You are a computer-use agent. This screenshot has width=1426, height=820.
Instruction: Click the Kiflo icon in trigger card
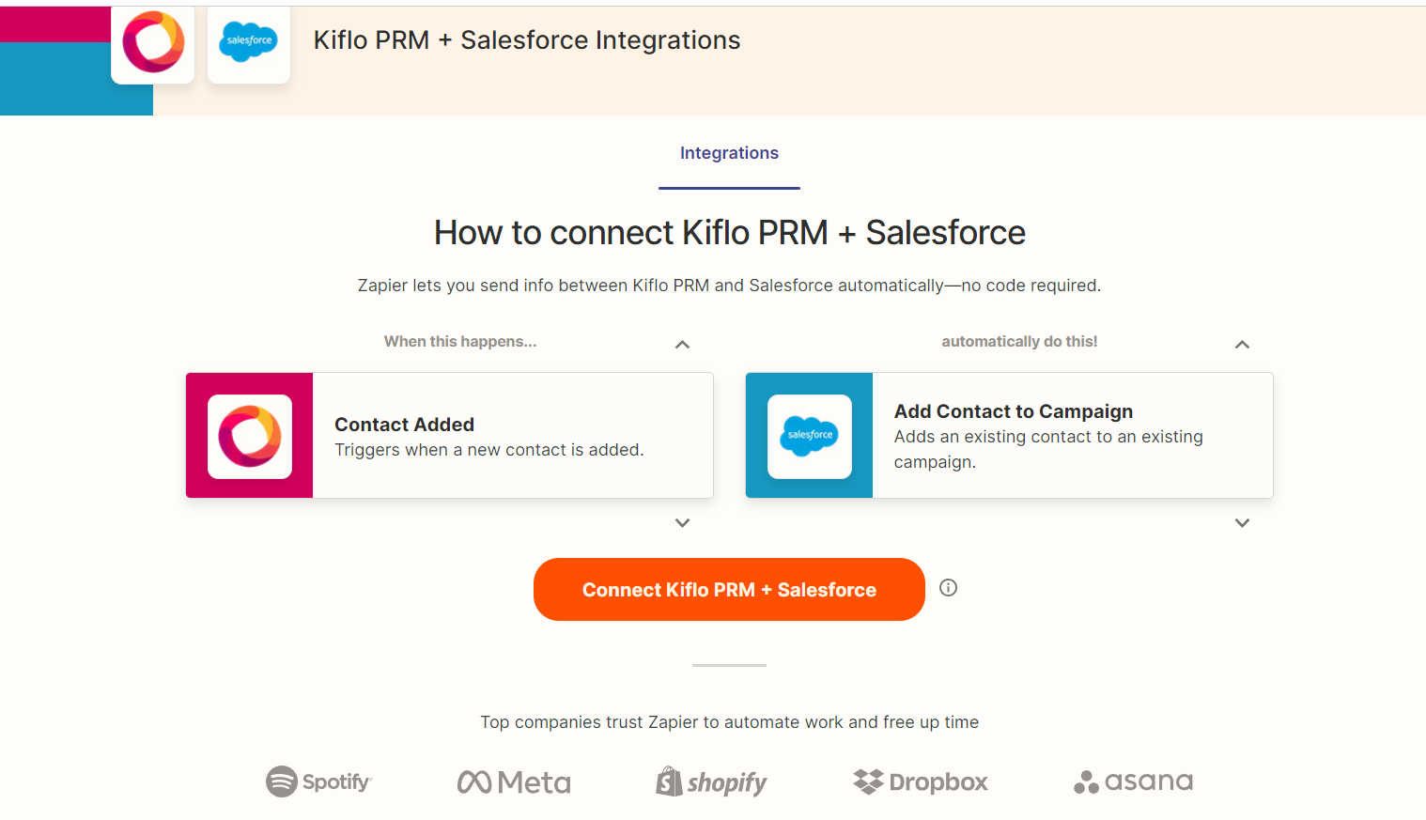(250, 436)
